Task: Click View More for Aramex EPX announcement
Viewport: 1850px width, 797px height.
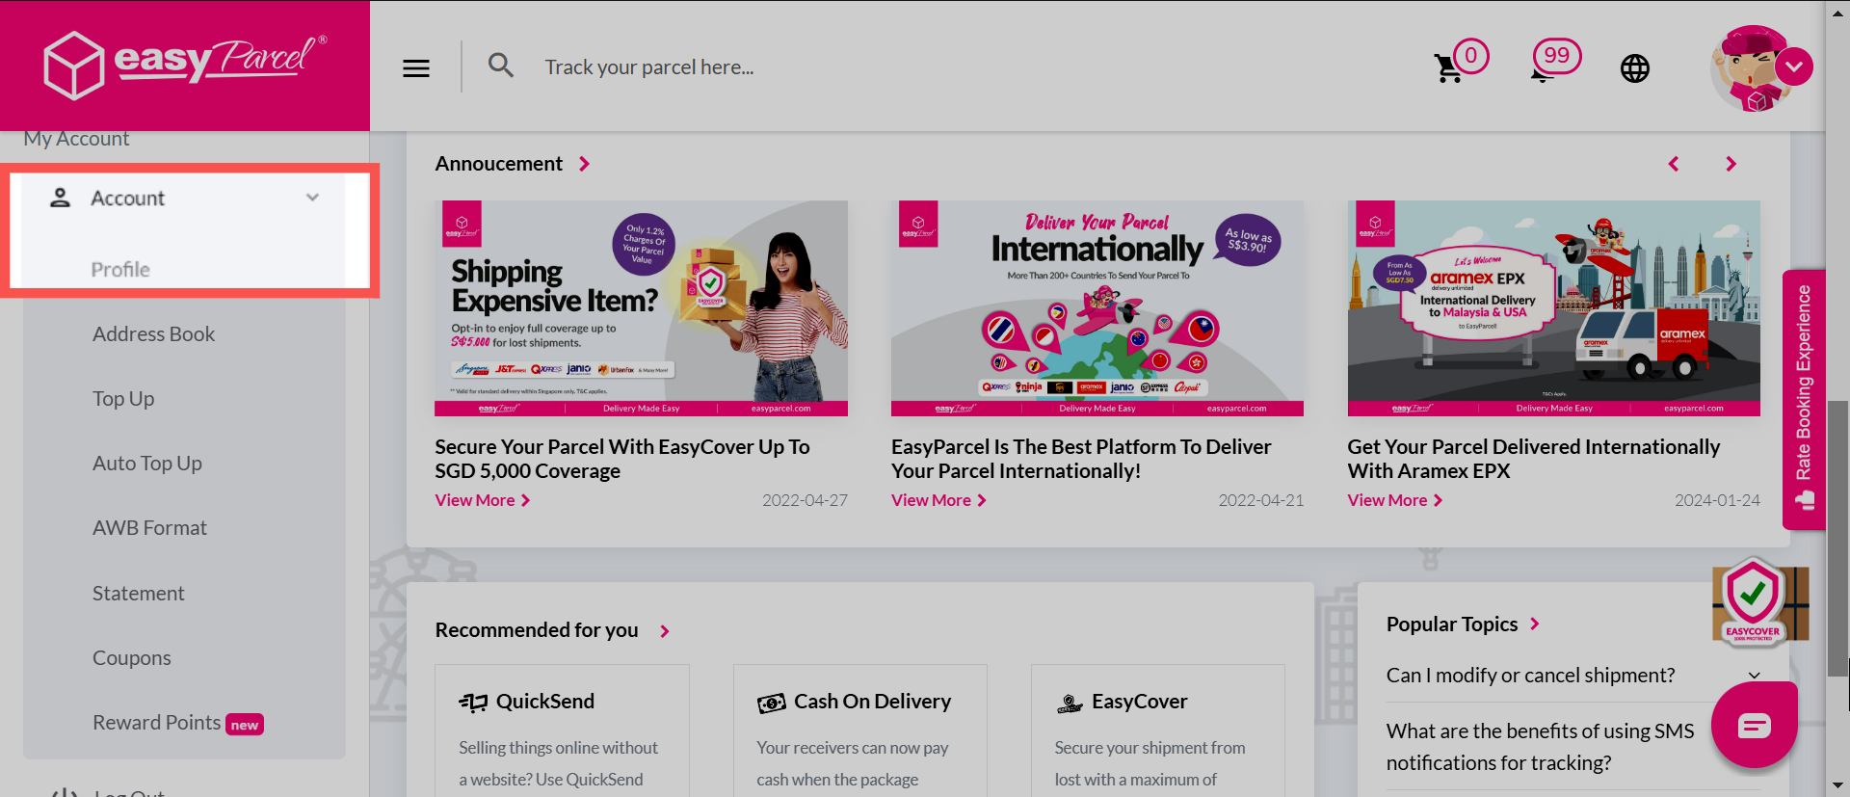Action: [1395, 500]
